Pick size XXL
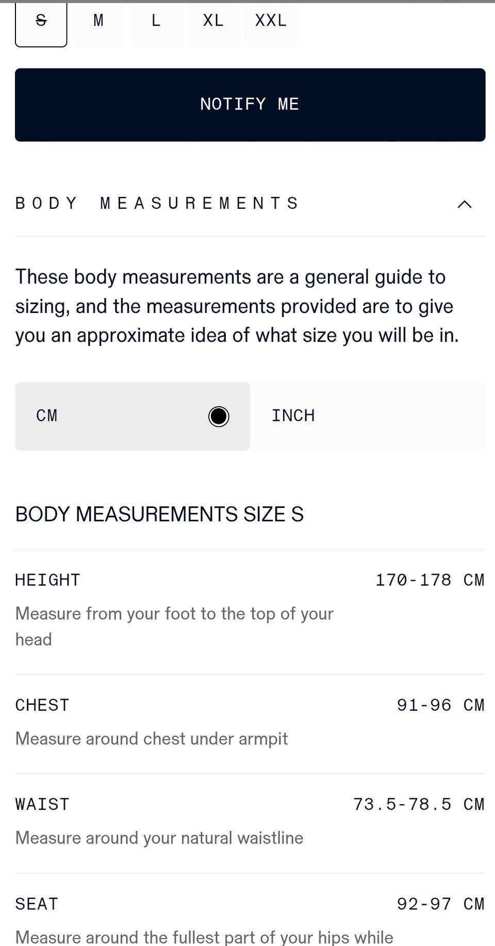This screenshot has height=946, width=495. click(x=271, y=21)
